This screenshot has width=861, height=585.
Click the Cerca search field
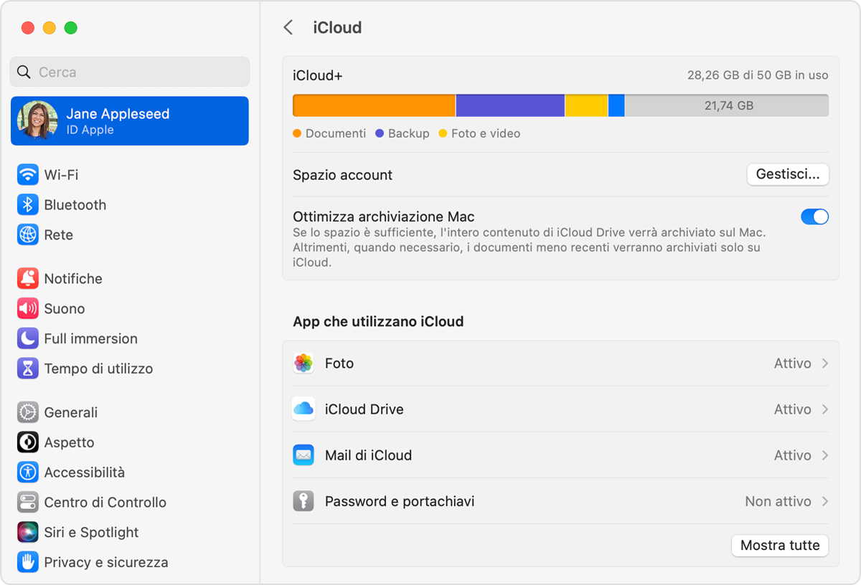pyautogui.click(x=130, y=72)
